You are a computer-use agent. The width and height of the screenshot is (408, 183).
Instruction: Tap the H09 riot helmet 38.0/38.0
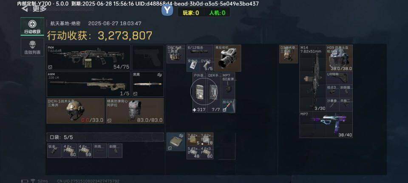339,58
